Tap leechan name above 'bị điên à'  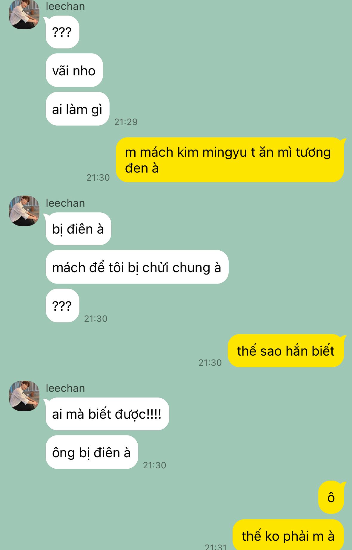[65, 203]
